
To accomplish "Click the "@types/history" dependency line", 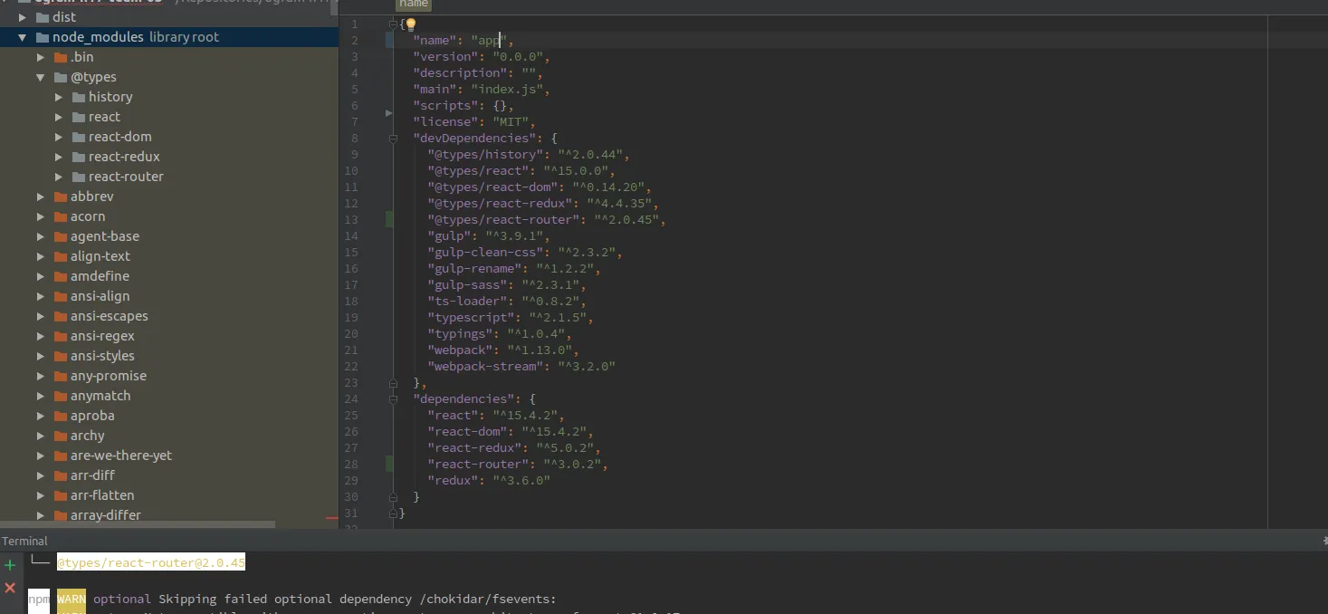I will pos(529,155).
